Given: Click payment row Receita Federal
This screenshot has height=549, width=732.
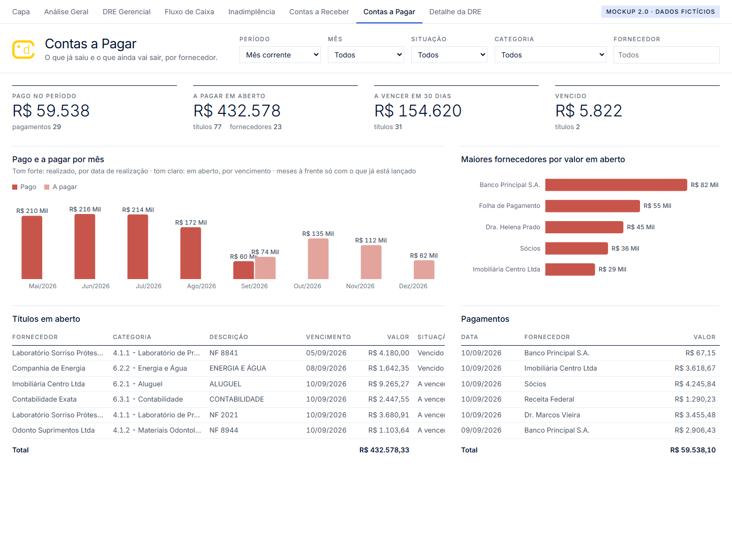Looking at the screenshot, I should pos(590,400).
